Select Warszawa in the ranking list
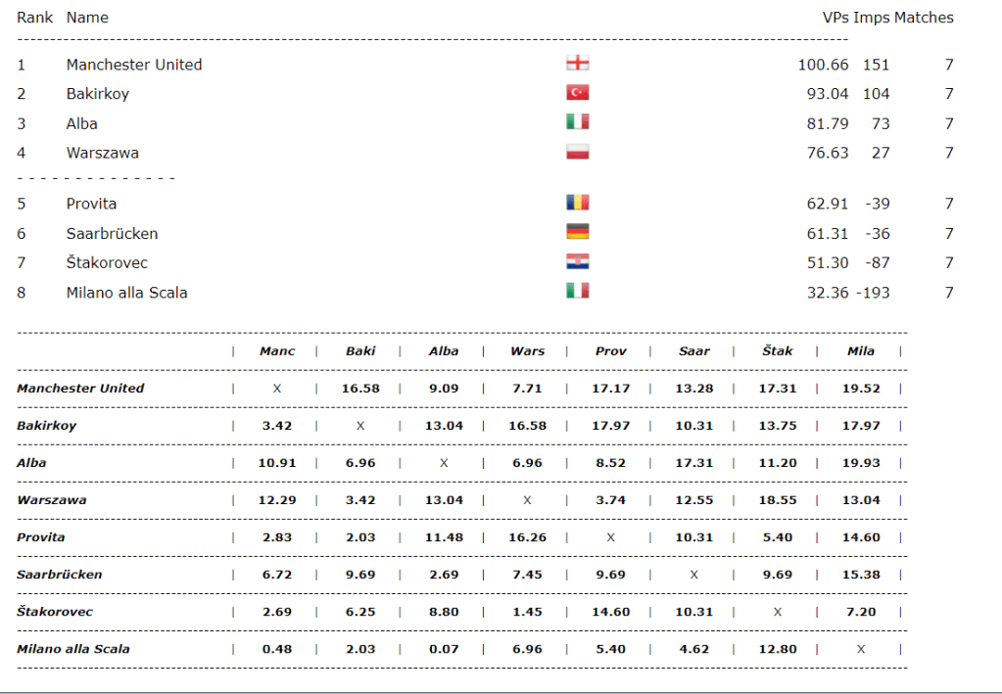 click(x=103, y=153)
